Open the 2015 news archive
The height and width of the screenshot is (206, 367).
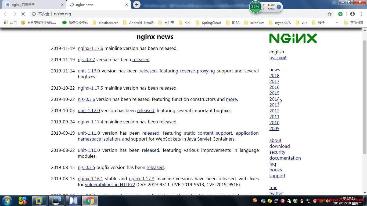tap(274, 93)
